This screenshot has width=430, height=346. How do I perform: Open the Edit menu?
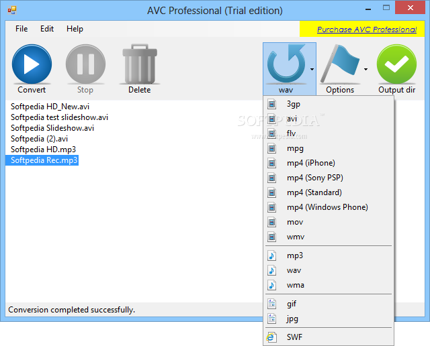(47, 29)
